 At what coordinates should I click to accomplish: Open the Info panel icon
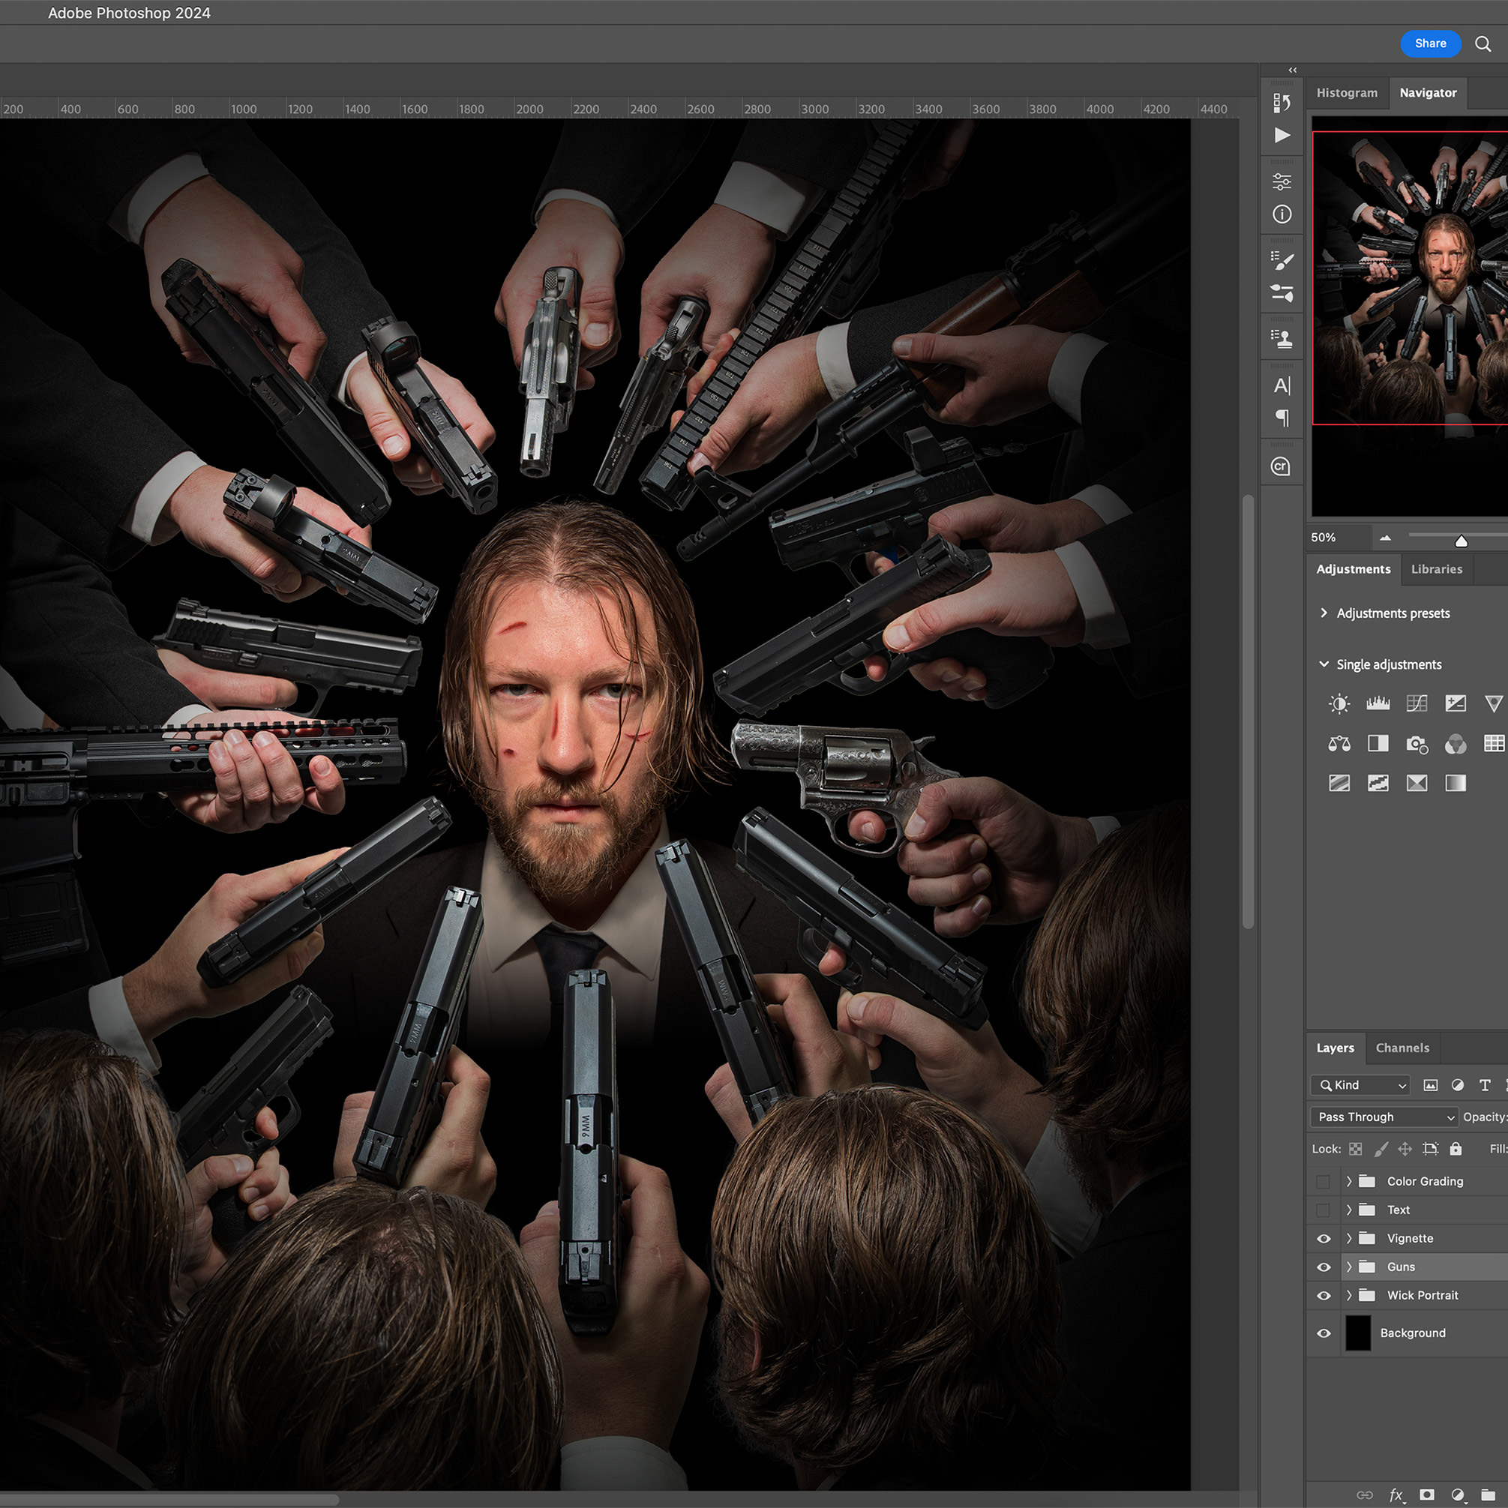click(1282, 214)
